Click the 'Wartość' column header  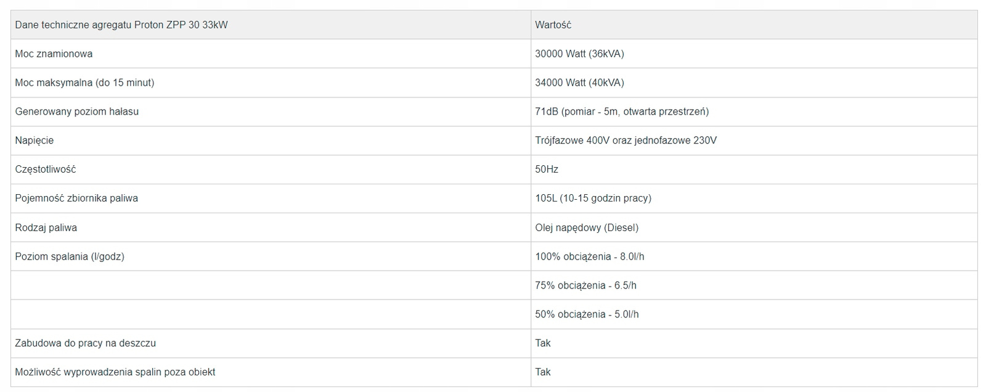pyautogui.click(x=553, y=25)
